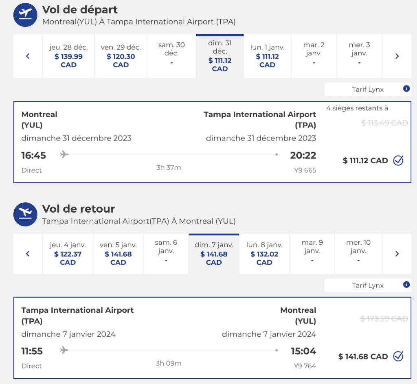Click the return flight airplane icon
The height and width of the screenshot is (384, 417).
(x=25, y=214)
